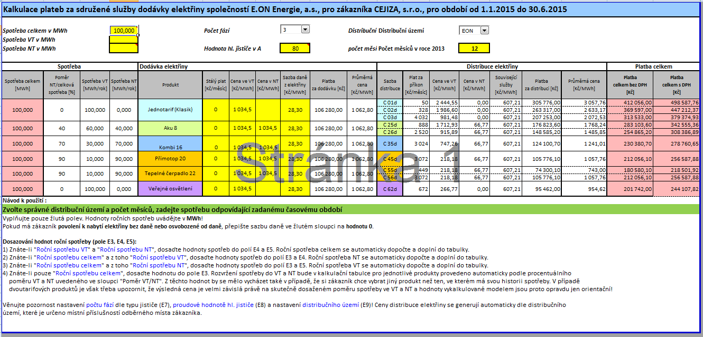Select the cell showing 447 212,37
703x337 pixels.
(677, 110)
